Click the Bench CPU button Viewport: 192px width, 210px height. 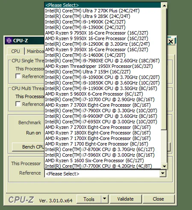coord(28,147)
